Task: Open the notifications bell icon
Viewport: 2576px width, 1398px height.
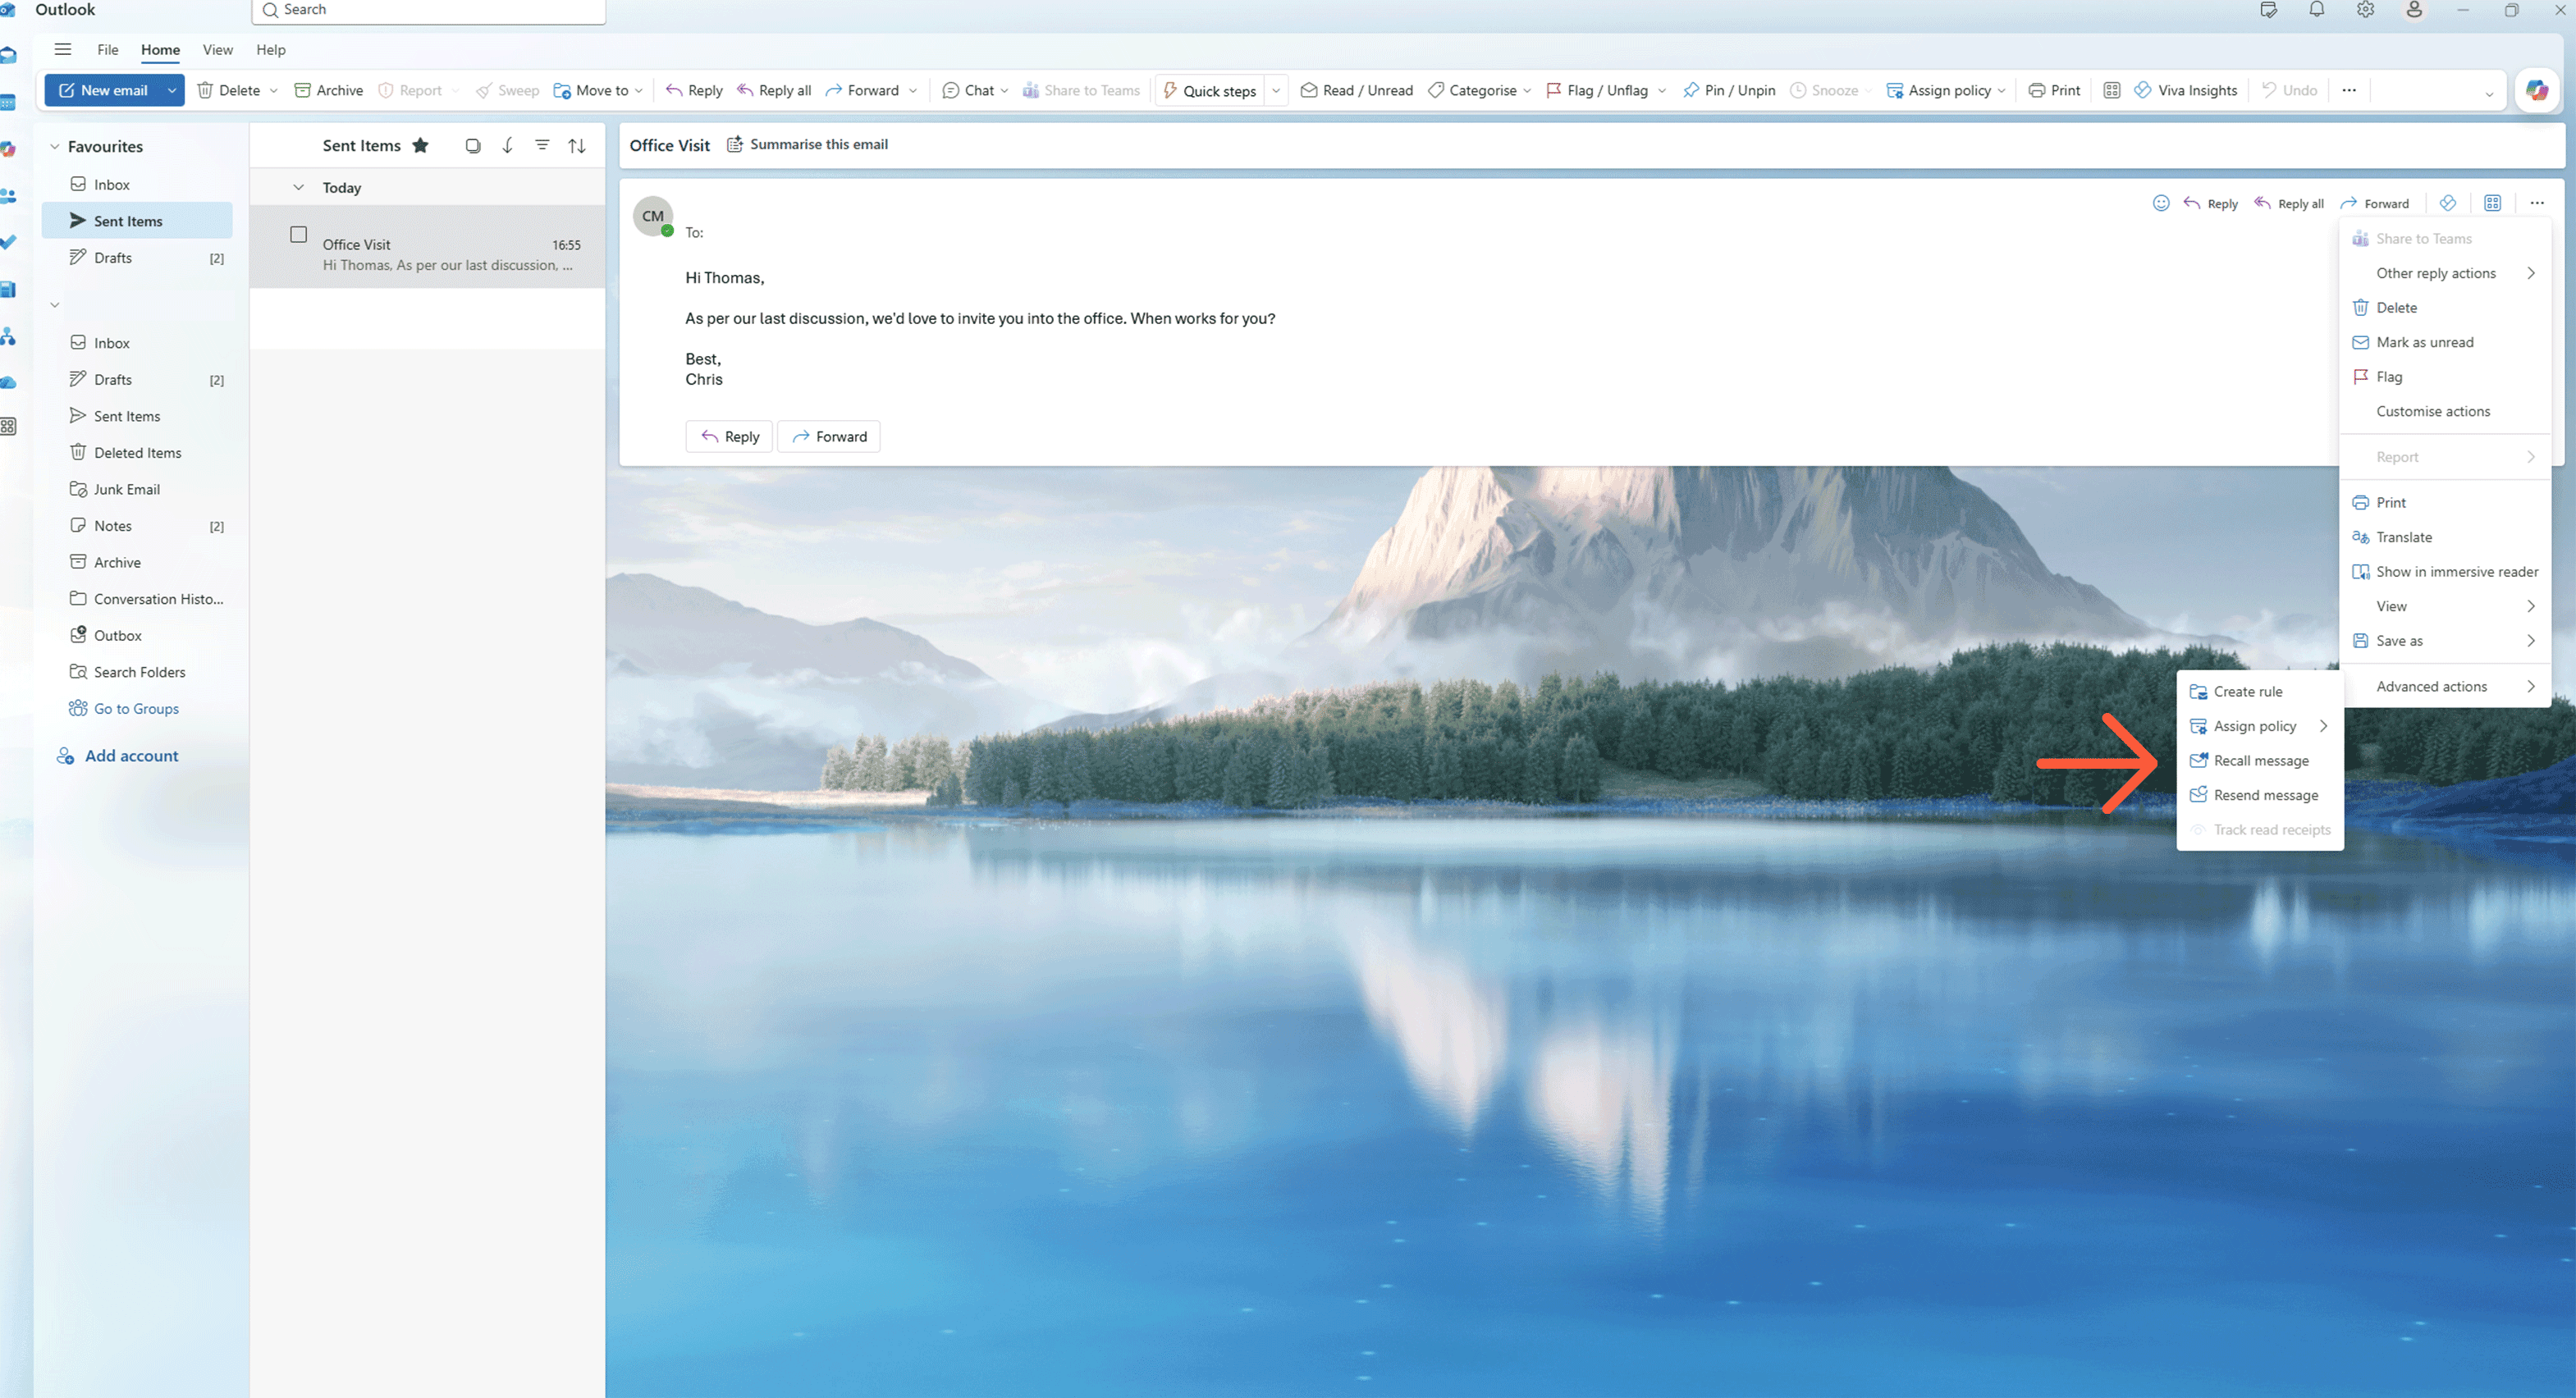Action: click(2317, 10)
